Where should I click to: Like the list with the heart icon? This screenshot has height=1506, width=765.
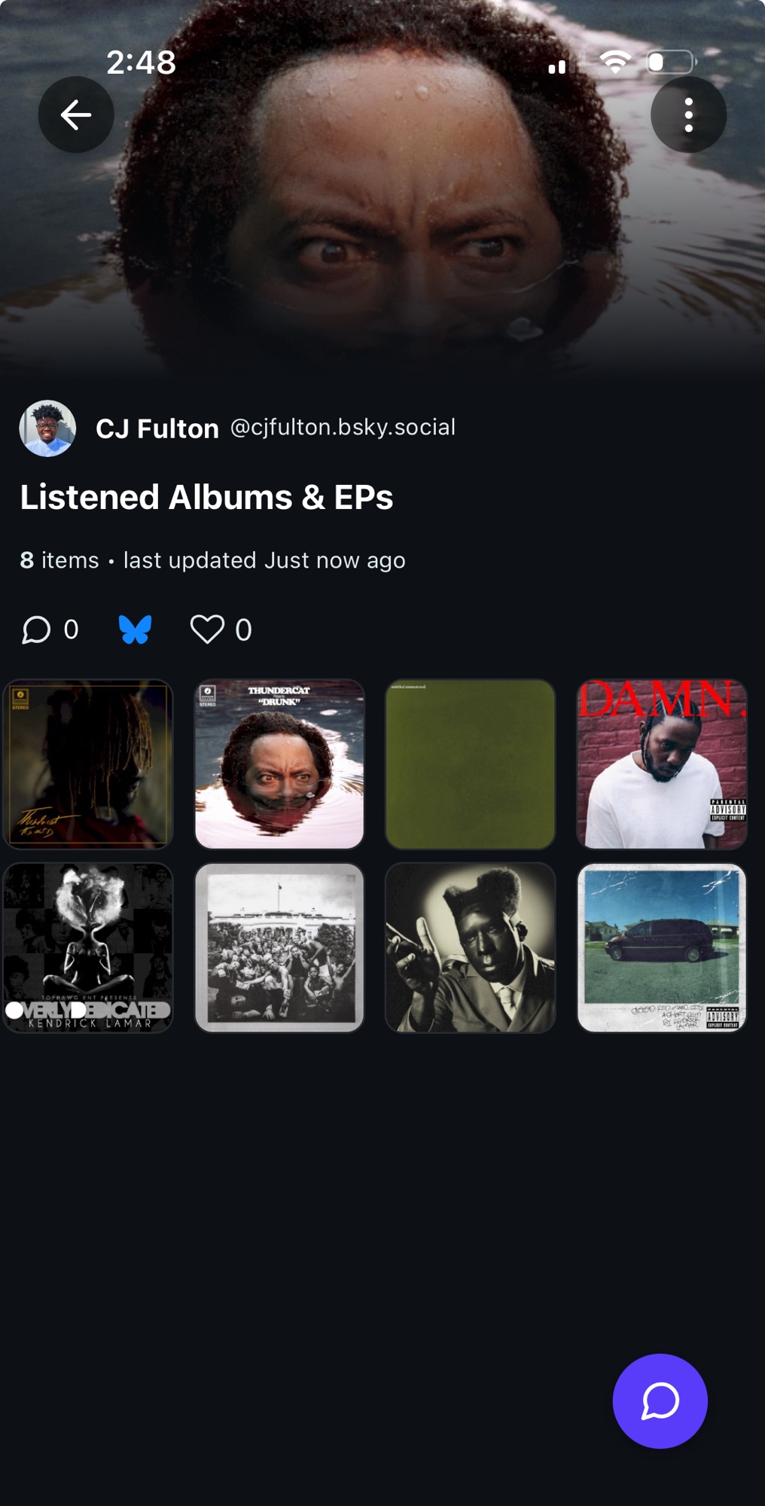(207, 630)
